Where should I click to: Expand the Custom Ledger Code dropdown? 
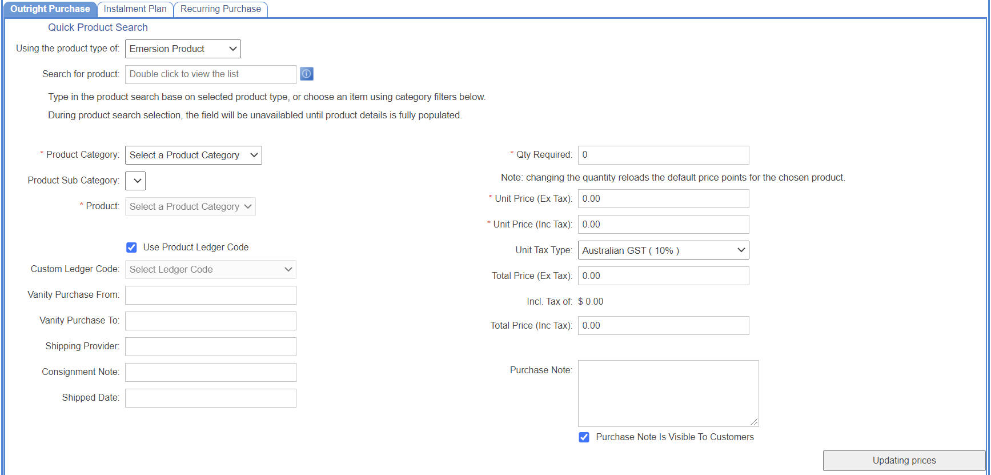tap(210, 270)
